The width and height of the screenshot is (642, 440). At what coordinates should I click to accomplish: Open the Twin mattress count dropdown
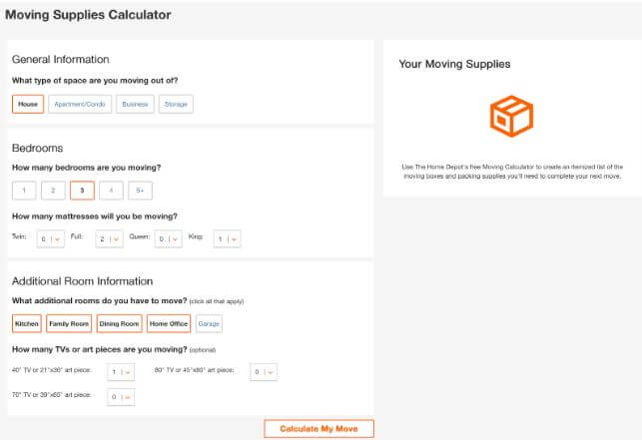tap(50, 238)
